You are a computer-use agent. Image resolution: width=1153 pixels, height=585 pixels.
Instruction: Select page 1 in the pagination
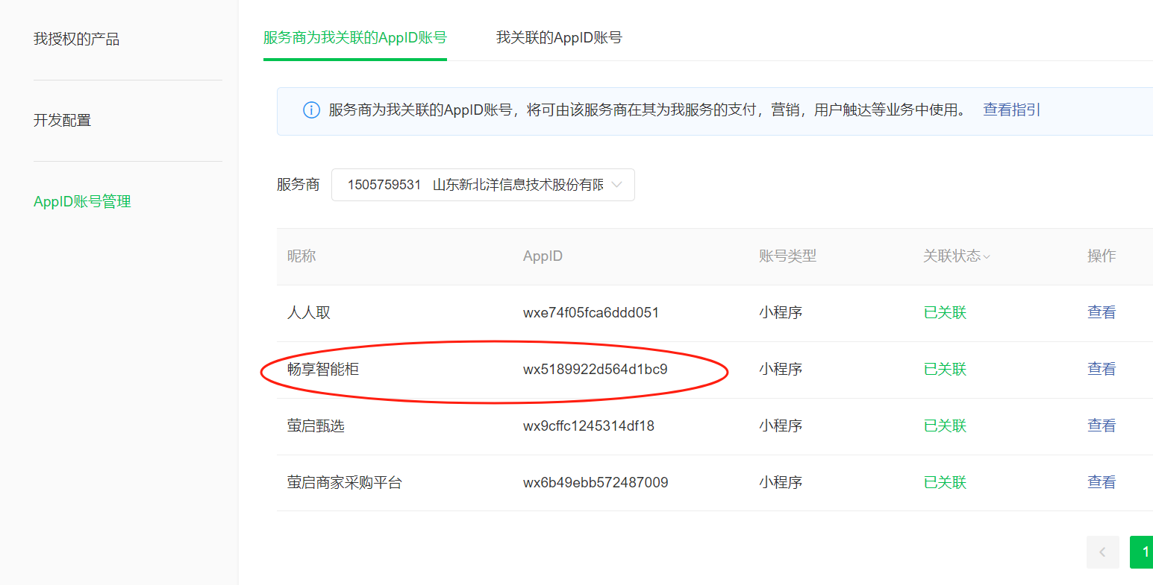pos(1142,552)
